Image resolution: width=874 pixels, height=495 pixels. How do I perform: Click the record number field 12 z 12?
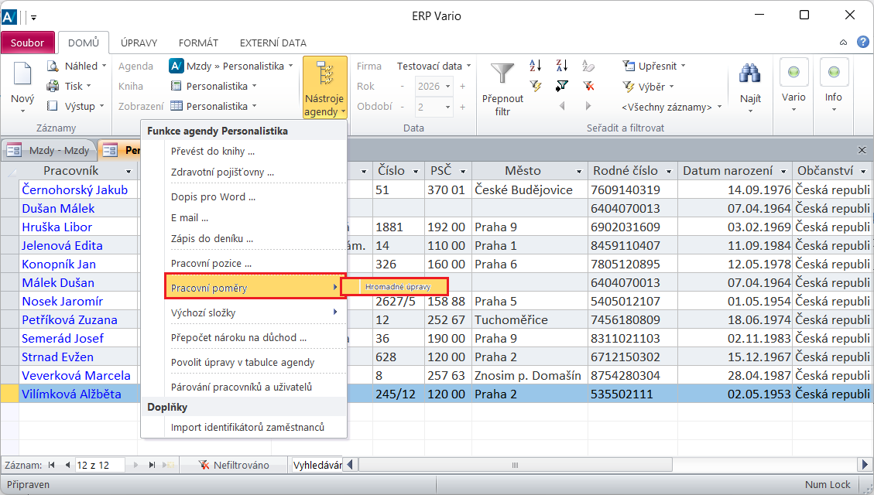101,465
